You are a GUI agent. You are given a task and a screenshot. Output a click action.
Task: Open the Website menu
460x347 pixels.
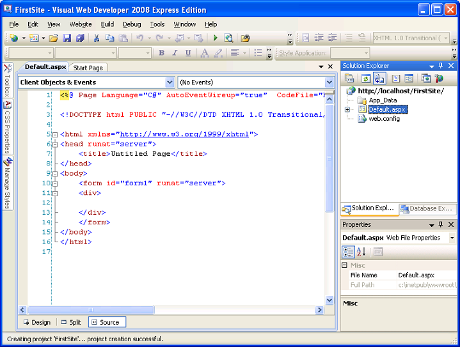tap(81, 24)
